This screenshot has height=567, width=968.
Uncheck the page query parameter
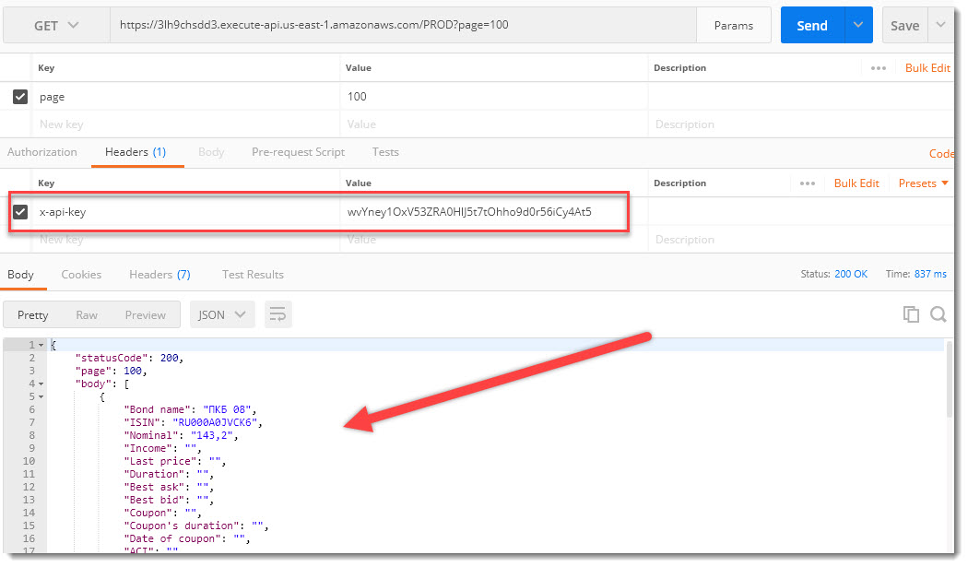(x=20, y=96)
